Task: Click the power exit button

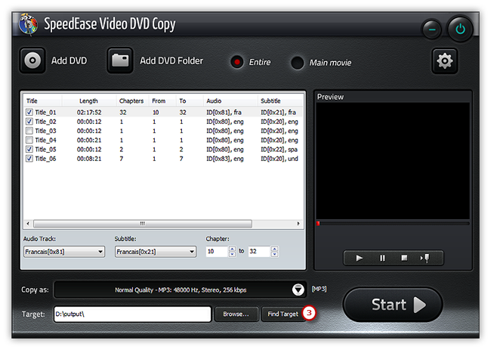Action: pos(460,29)
